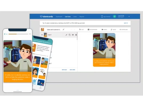The height and width of the screenshot is (107, 143).
Task: Click the talentcards heart logo
Action: click(x=41, y=17)
